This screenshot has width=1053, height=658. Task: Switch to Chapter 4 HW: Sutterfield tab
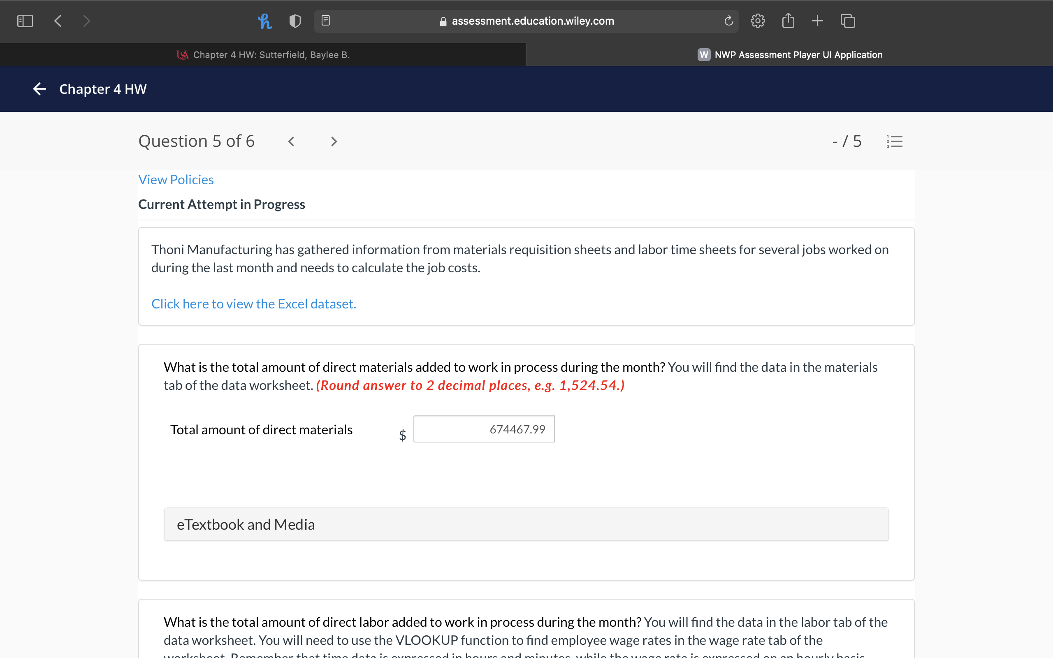pos(263,55)
